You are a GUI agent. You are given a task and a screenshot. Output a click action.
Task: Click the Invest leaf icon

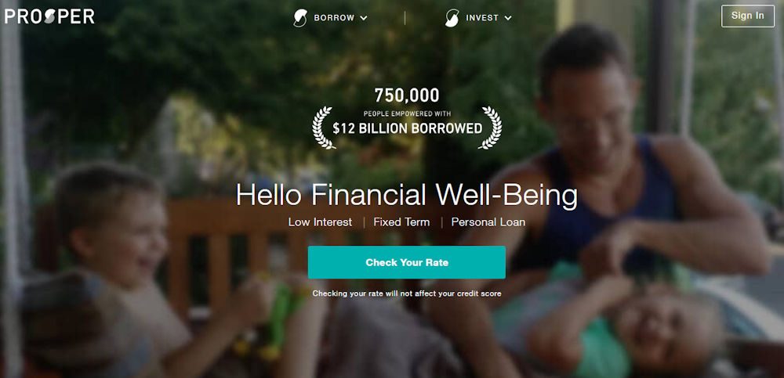[x=452, y=18]
